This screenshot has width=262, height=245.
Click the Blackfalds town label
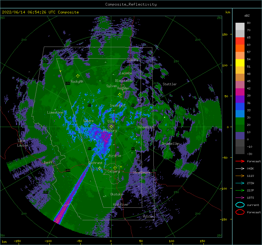(124, 81)
